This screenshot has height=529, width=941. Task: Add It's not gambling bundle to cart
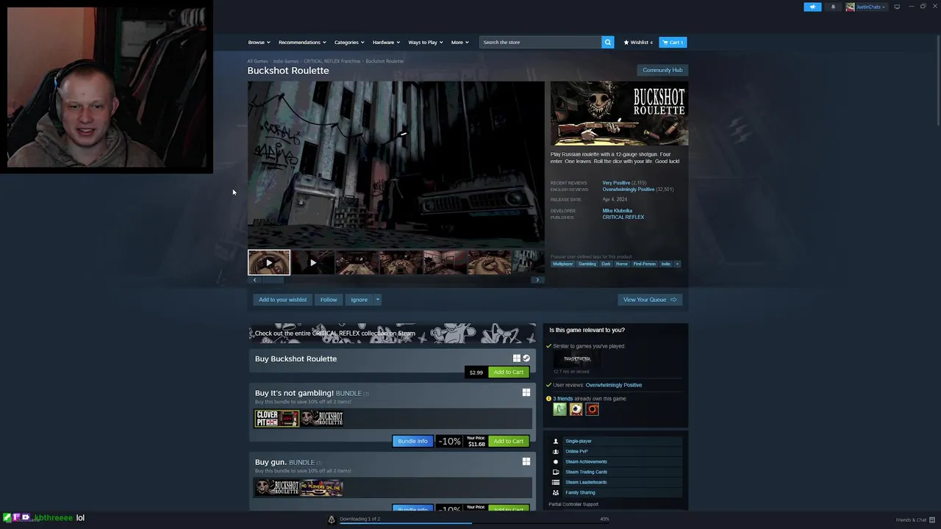(508, 441)
